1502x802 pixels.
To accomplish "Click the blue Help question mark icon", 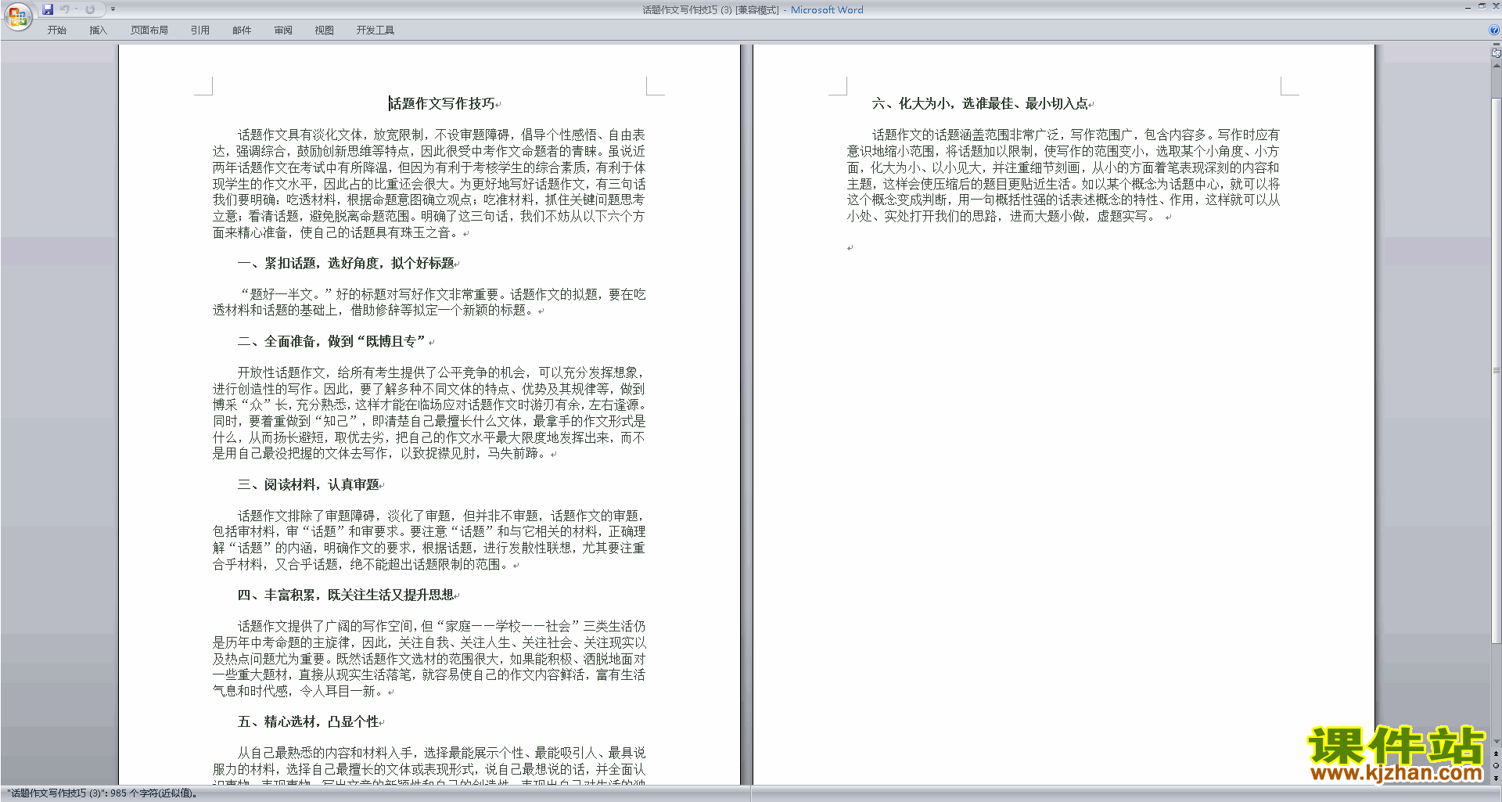I will coord(1494,31).
